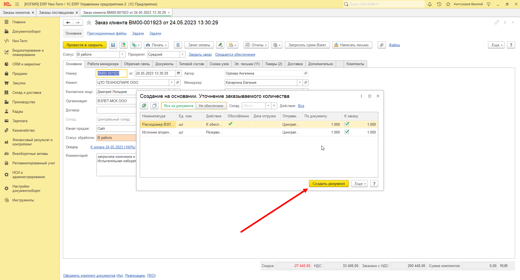Viewport: 520px width, 280px height.
Task: Clear Склад filter with x button
Action: tap(274, 106)
